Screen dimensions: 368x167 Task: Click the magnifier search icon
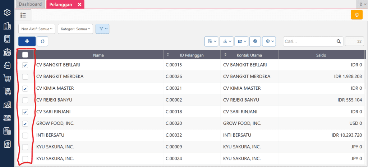click(339, 41)
